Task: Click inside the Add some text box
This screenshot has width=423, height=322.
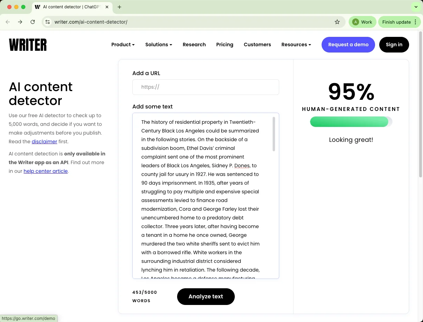Action: 206,196
